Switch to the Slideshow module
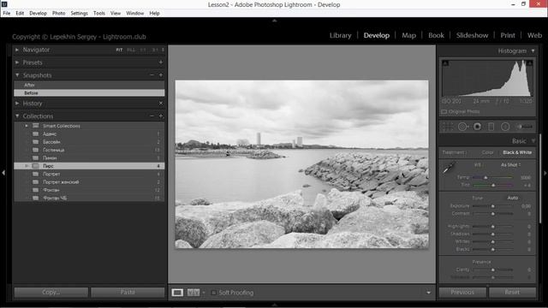The image size is (548, 308). click(x=472, y=35)
